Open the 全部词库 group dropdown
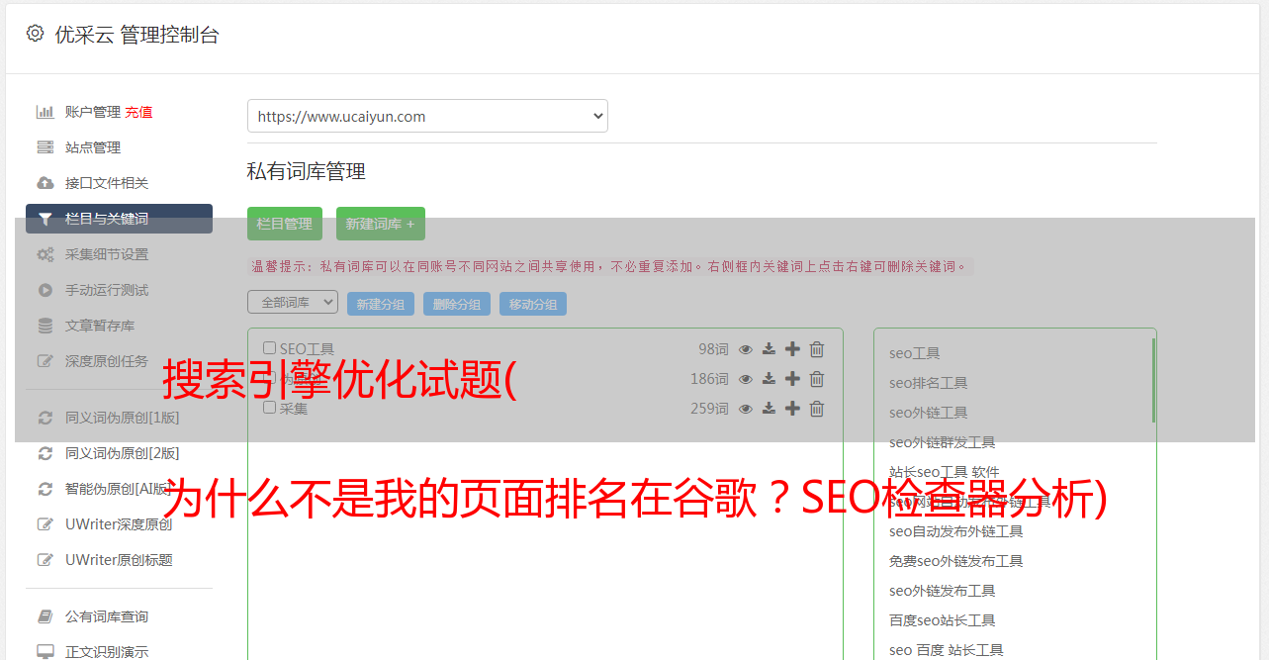 (293, 302)
